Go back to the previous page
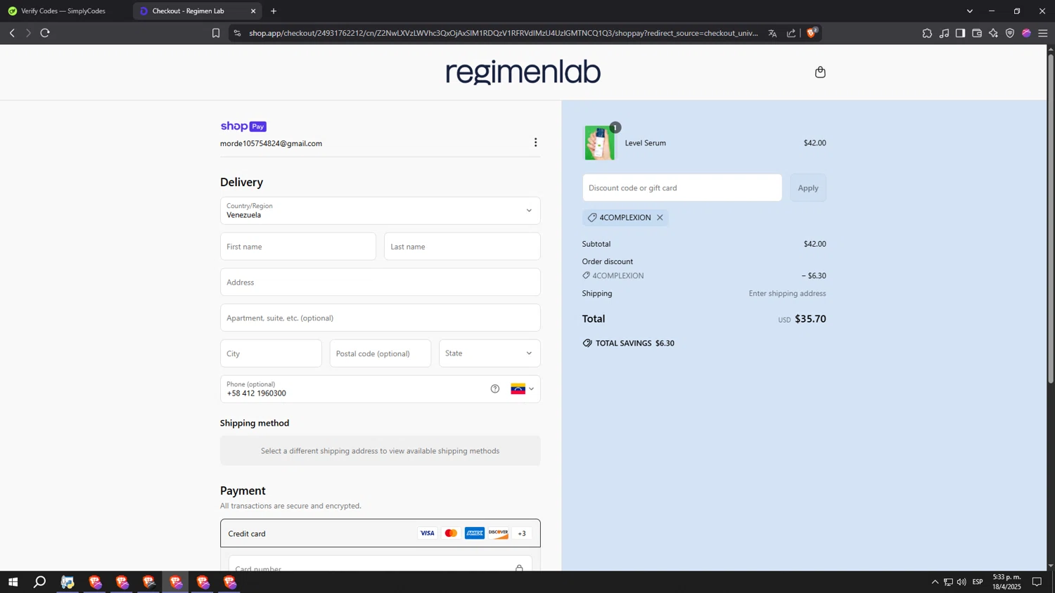The height and width of the screenshot is (593, 1055). point(12,33)
